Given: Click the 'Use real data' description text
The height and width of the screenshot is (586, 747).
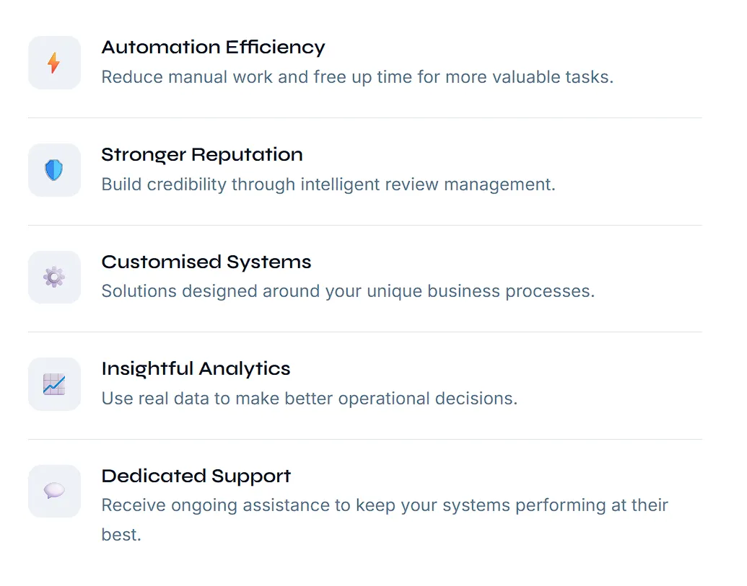Looking at the screenshot, I should click(x=309, y=399).
